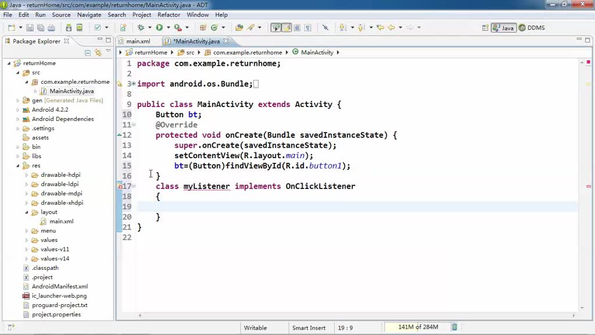This screenshot has height=335, width=595.
Task: Click the Next Annotation arrow icon
Action: tap(343, 28)
